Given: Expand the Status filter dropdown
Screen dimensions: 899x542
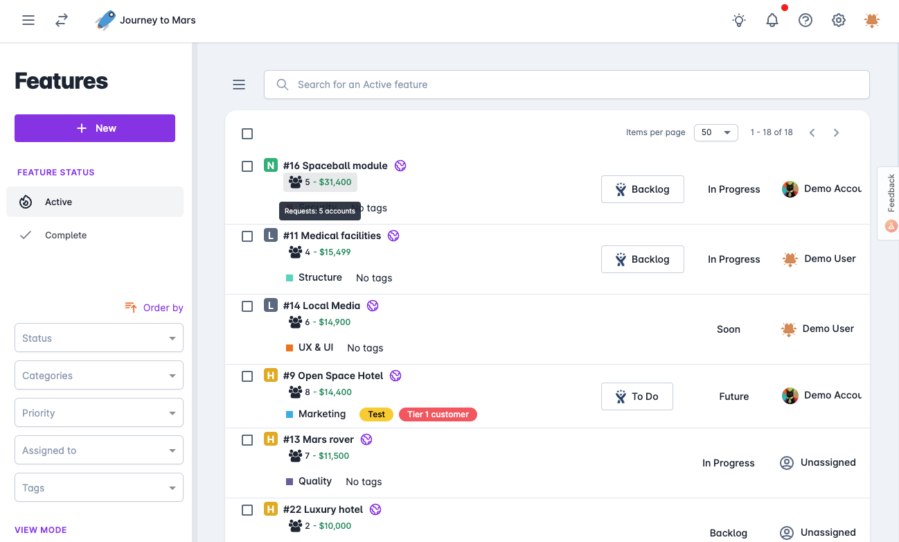Looking at the screenshot, I should pos(99,338).
